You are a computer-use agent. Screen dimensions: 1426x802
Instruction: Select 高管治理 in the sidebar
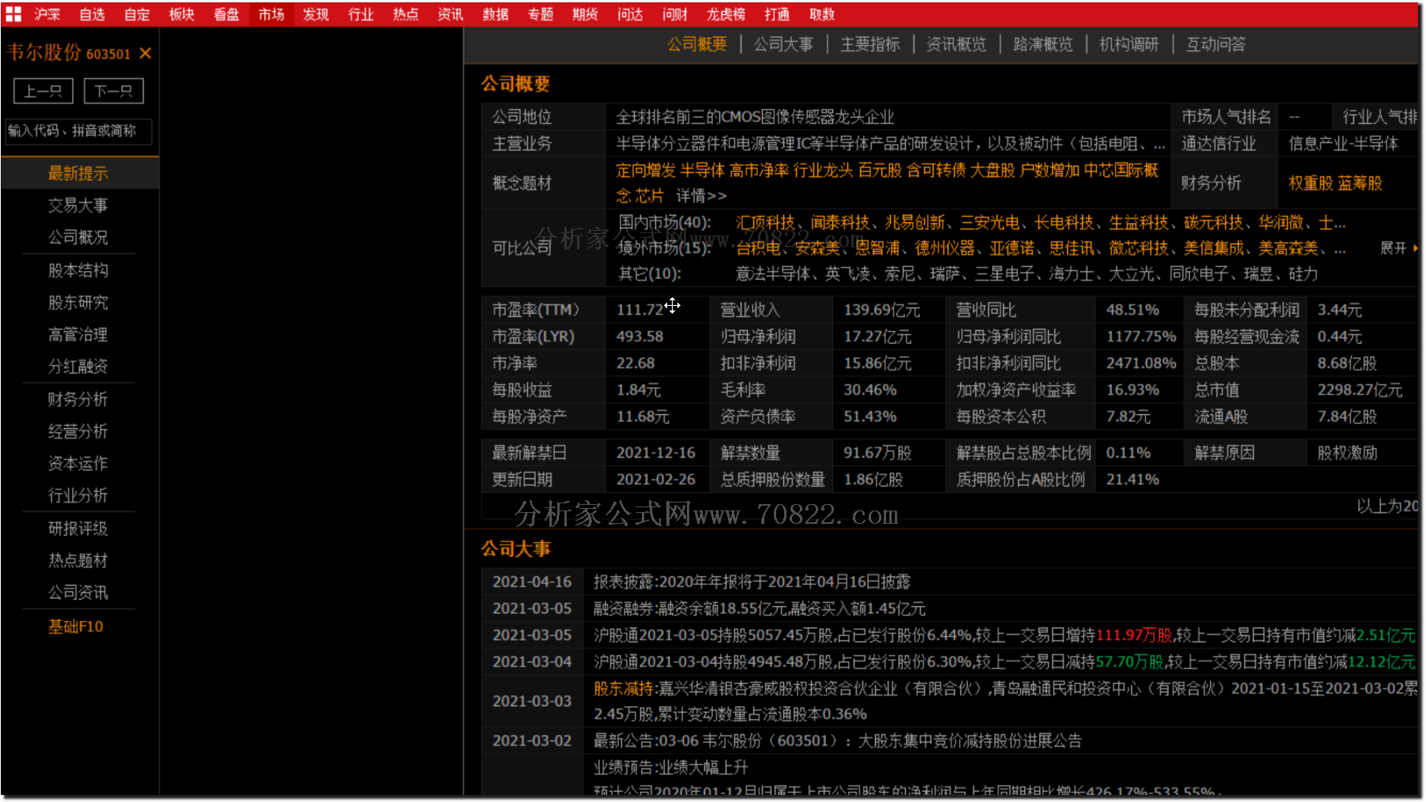(78, 334)
